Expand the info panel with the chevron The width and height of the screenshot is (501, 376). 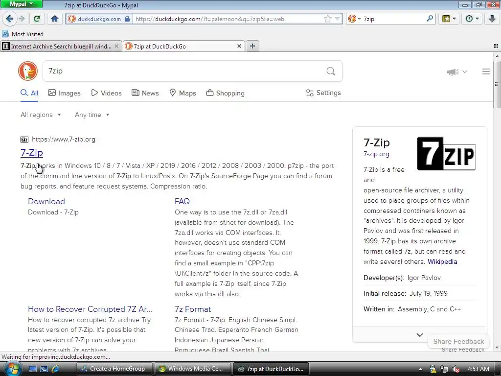(x=419, y=335)
